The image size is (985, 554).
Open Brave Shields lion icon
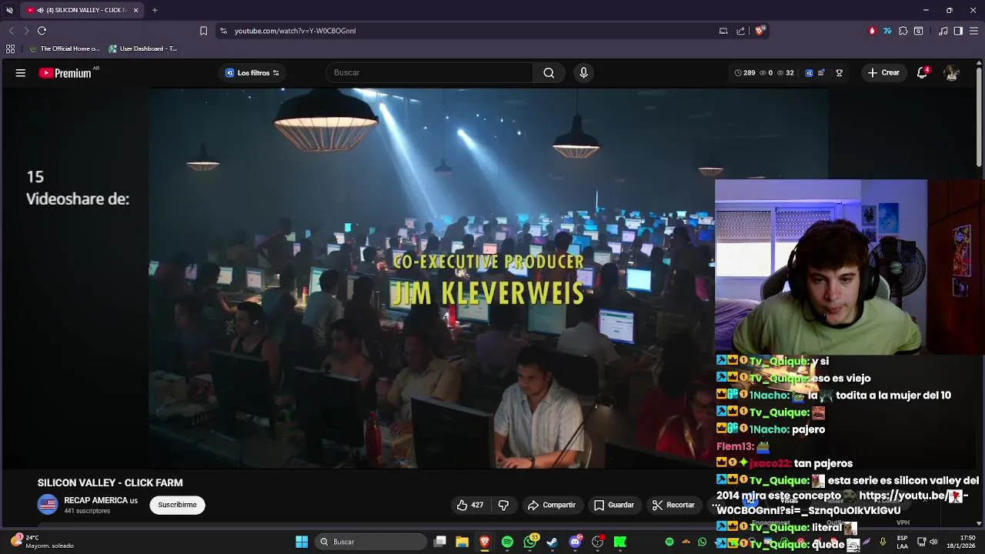(760, 31)
